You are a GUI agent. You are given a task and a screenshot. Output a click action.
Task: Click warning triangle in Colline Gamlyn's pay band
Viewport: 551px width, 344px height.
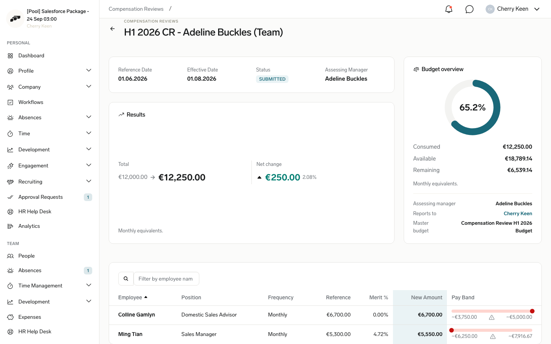click(x=492, y=317)
